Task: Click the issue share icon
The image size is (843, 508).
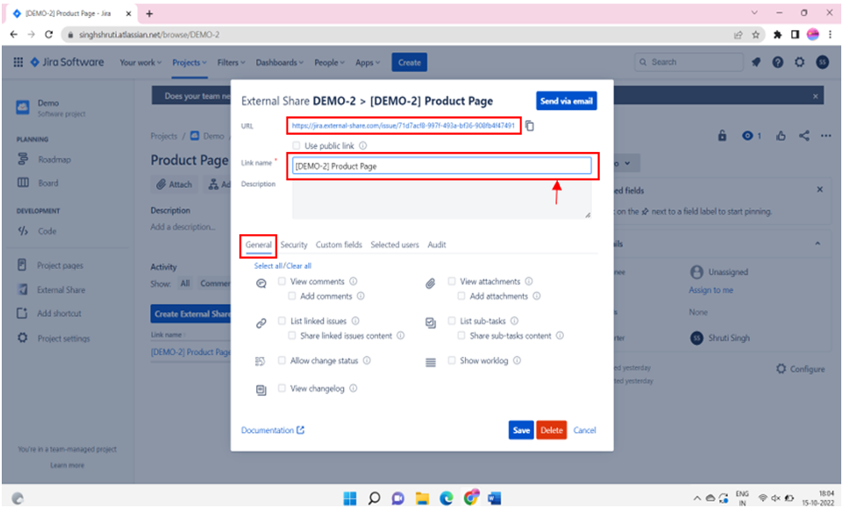Action: click(x=805, y=136)
